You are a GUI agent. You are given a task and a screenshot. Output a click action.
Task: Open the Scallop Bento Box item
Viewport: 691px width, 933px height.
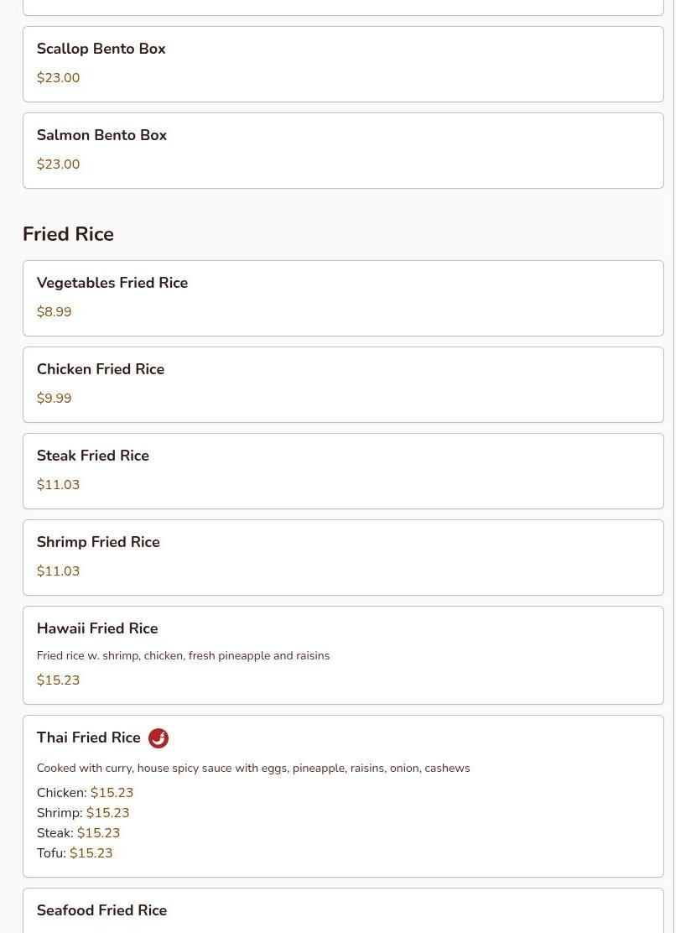101,50
